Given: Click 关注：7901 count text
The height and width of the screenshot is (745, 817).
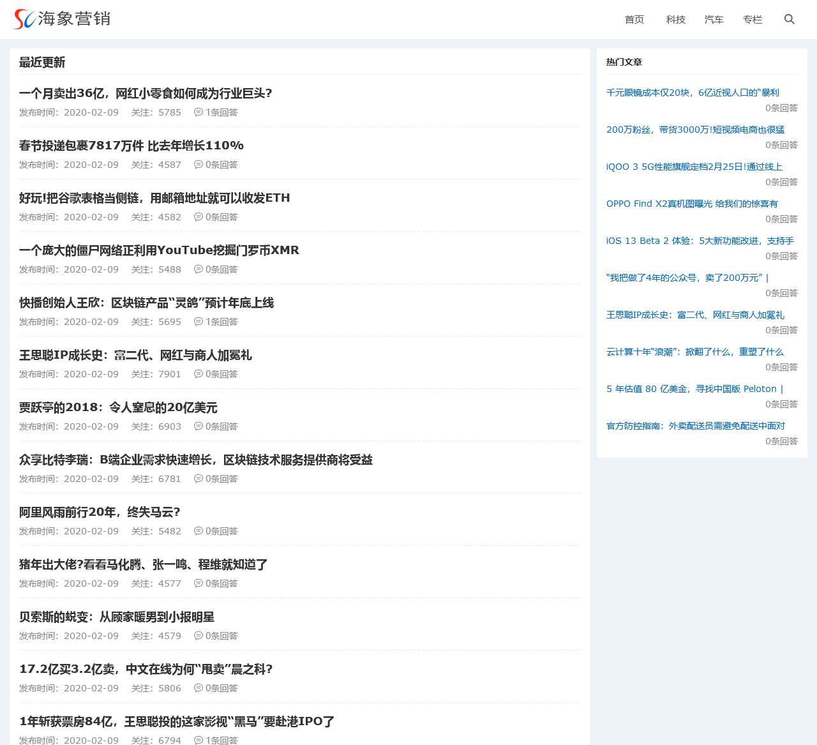Looking at the screenshot, I should [156, 374].
